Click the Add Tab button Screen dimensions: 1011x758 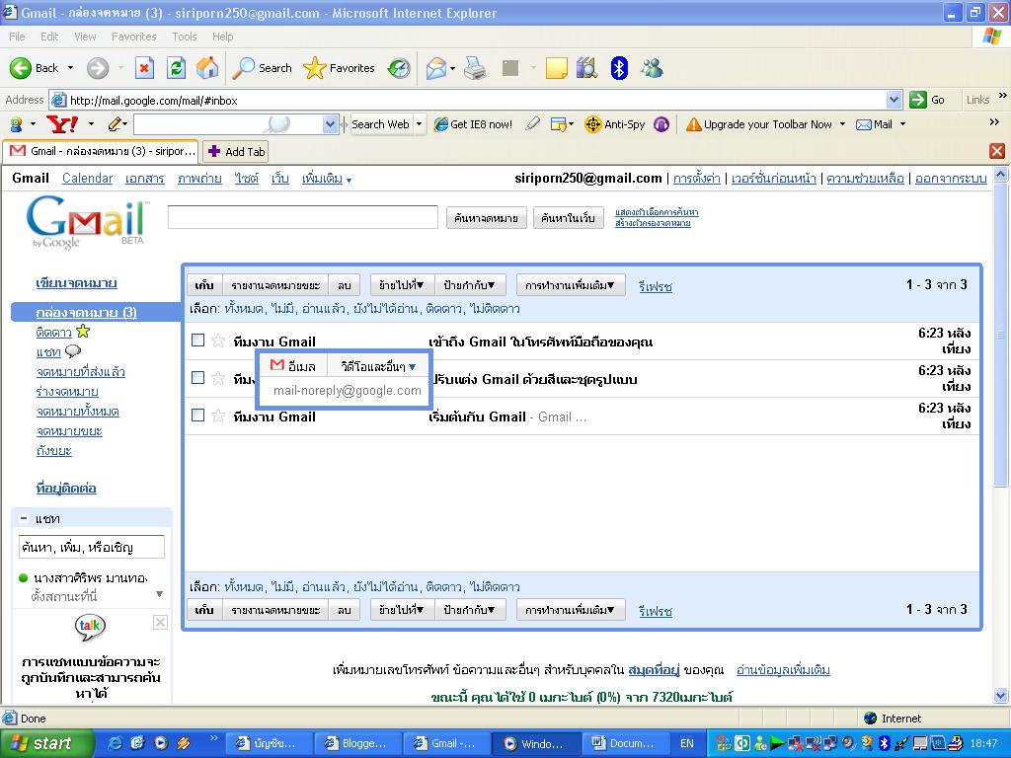[235, 151]
